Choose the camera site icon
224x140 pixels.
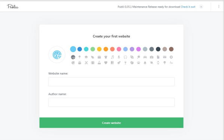click(151, 57)
